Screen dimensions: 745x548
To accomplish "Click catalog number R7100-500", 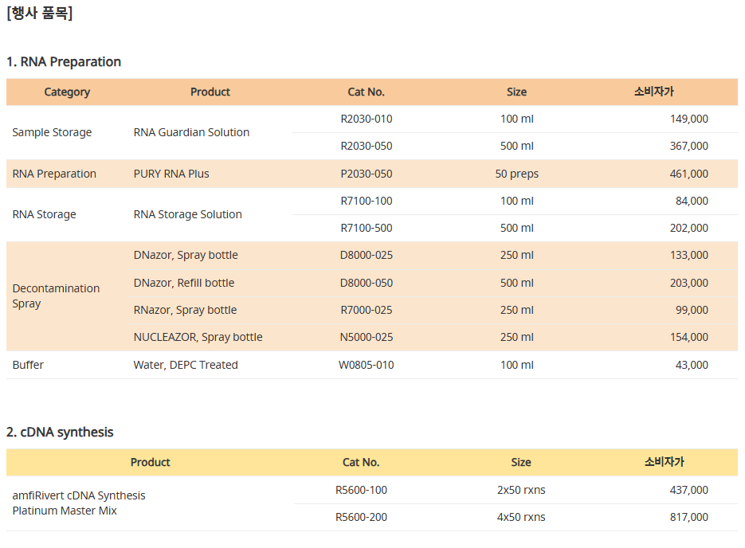I will point(367,228).
